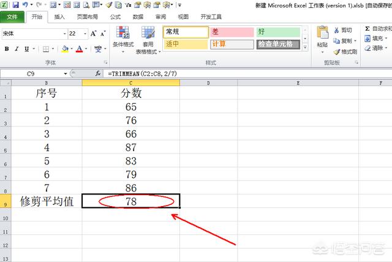Image resolution: width=392 pixels, height=262 pixels.
Task: Select cell containing 79
Action: 130,174
